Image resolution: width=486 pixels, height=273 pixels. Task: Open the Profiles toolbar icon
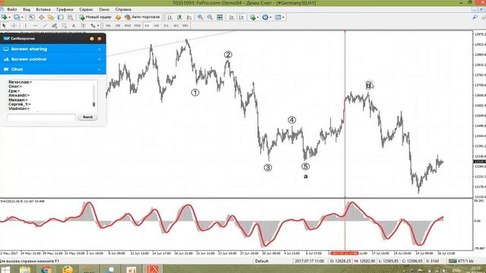(17, 17)
